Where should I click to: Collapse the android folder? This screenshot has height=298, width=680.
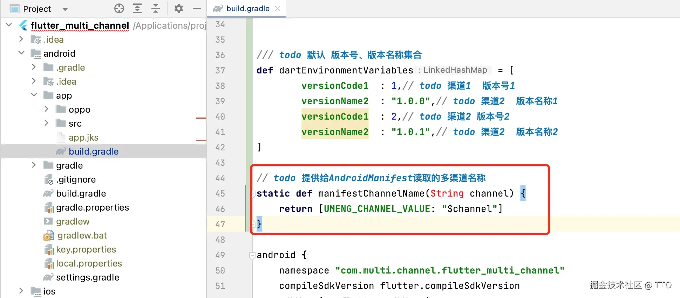[21, 53]
